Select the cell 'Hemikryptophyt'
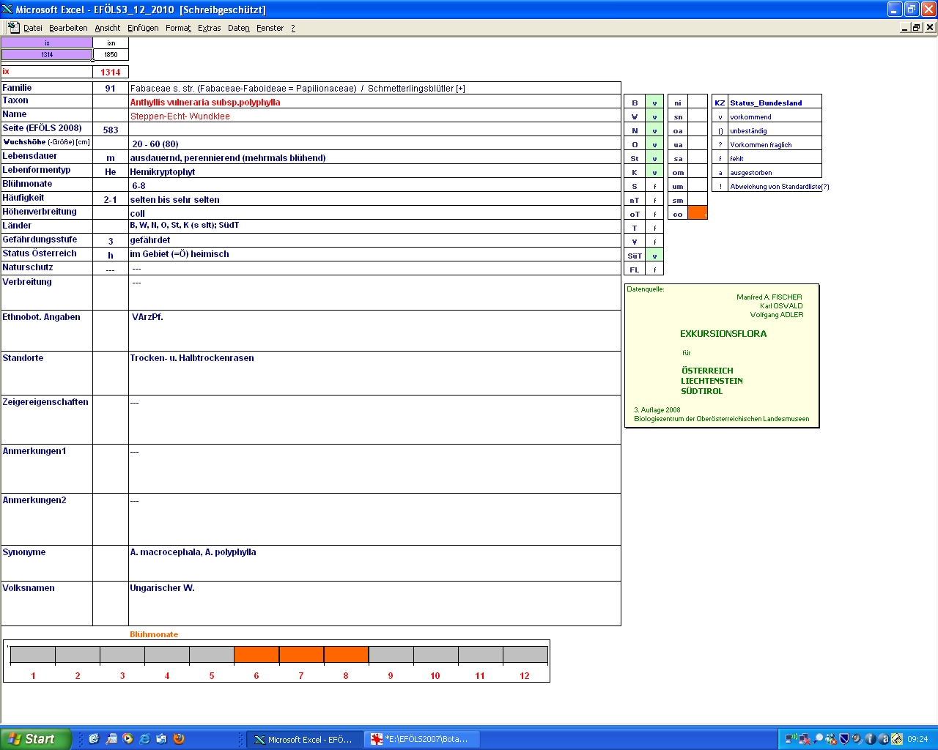Screen dimensions: 938x750 (x=374, y=171)
